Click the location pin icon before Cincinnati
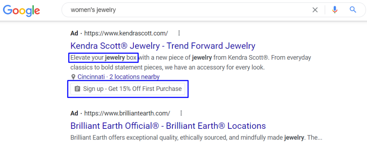The image size is (367, 146). [x=73, y=77]
